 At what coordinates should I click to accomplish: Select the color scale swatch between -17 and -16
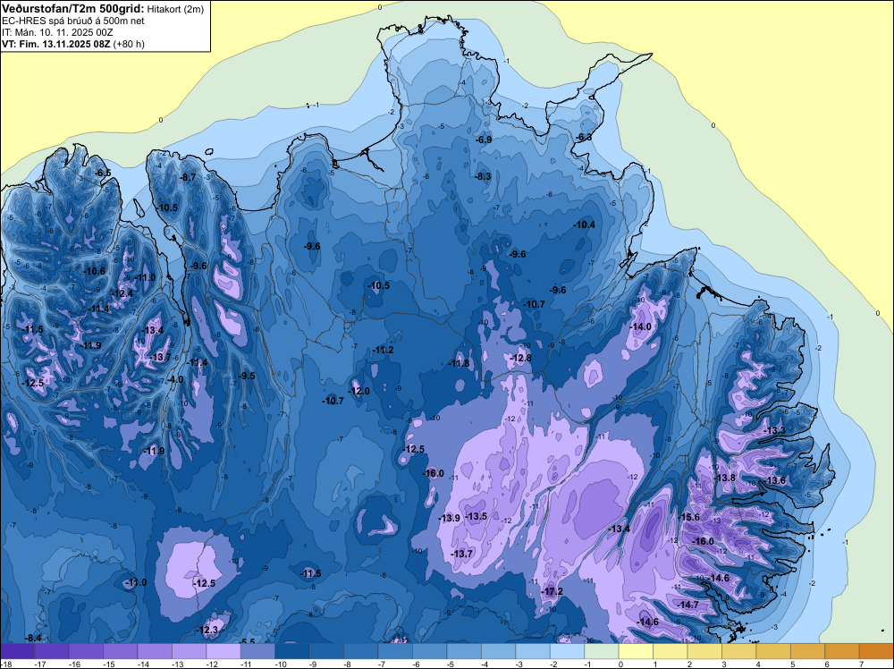point(52,651)
